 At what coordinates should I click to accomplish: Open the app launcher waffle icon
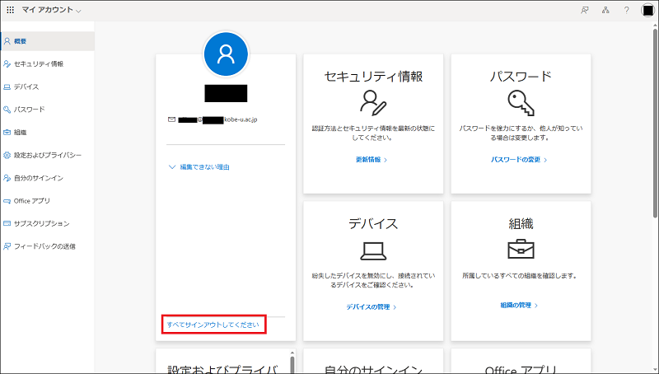(x=11, y=10)
